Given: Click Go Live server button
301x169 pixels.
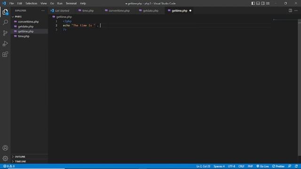Looking at the screenshot, I should pos(262,166).
